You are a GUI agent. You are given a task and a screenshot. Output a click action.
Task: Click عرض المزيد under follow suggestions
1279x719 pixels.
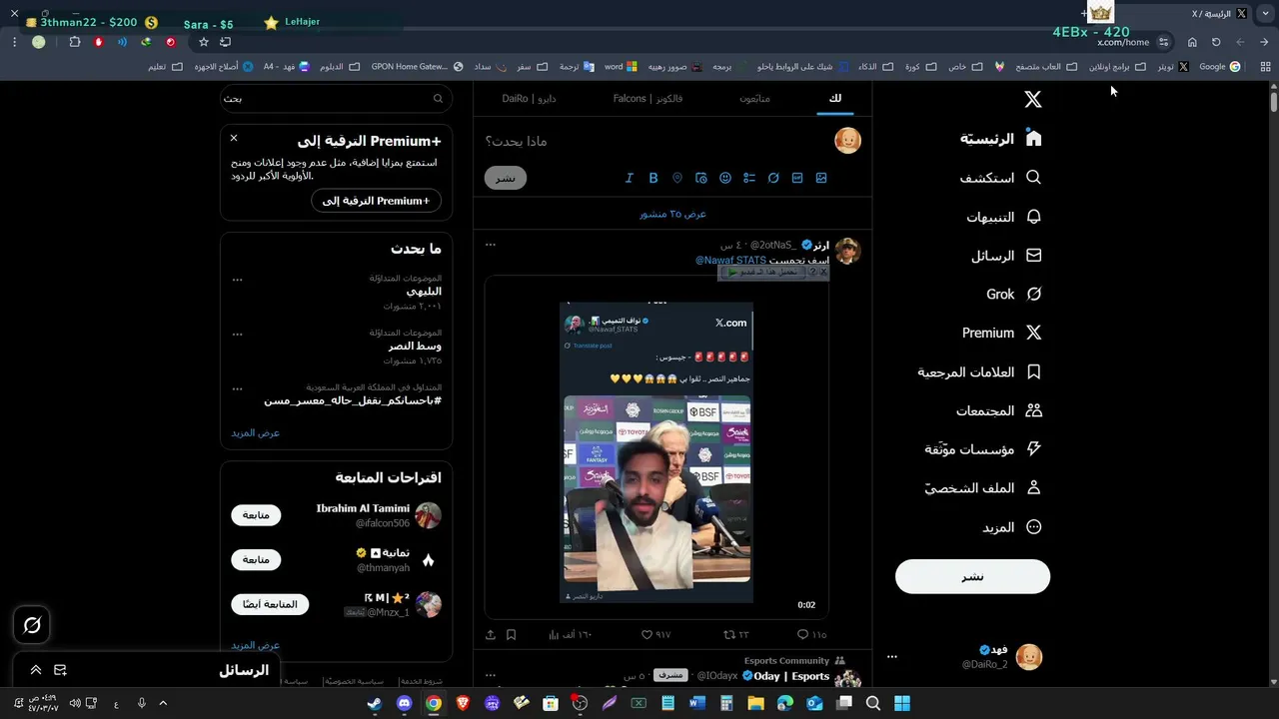256,645
